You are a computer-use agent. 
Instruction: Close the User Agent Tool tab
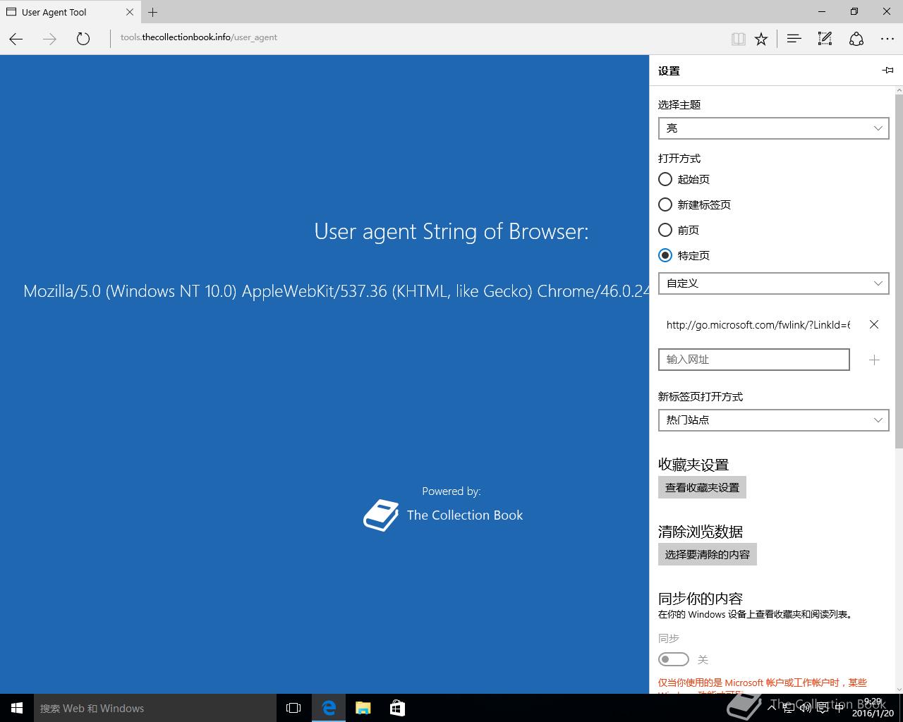[130, 12]
